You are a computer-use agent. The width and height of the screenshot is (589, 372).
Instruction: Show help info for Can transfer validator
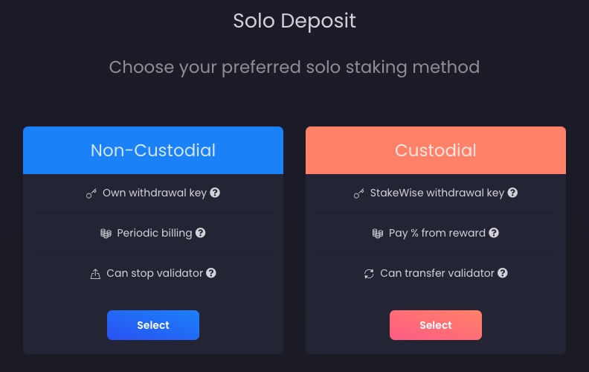pos(503,273)
